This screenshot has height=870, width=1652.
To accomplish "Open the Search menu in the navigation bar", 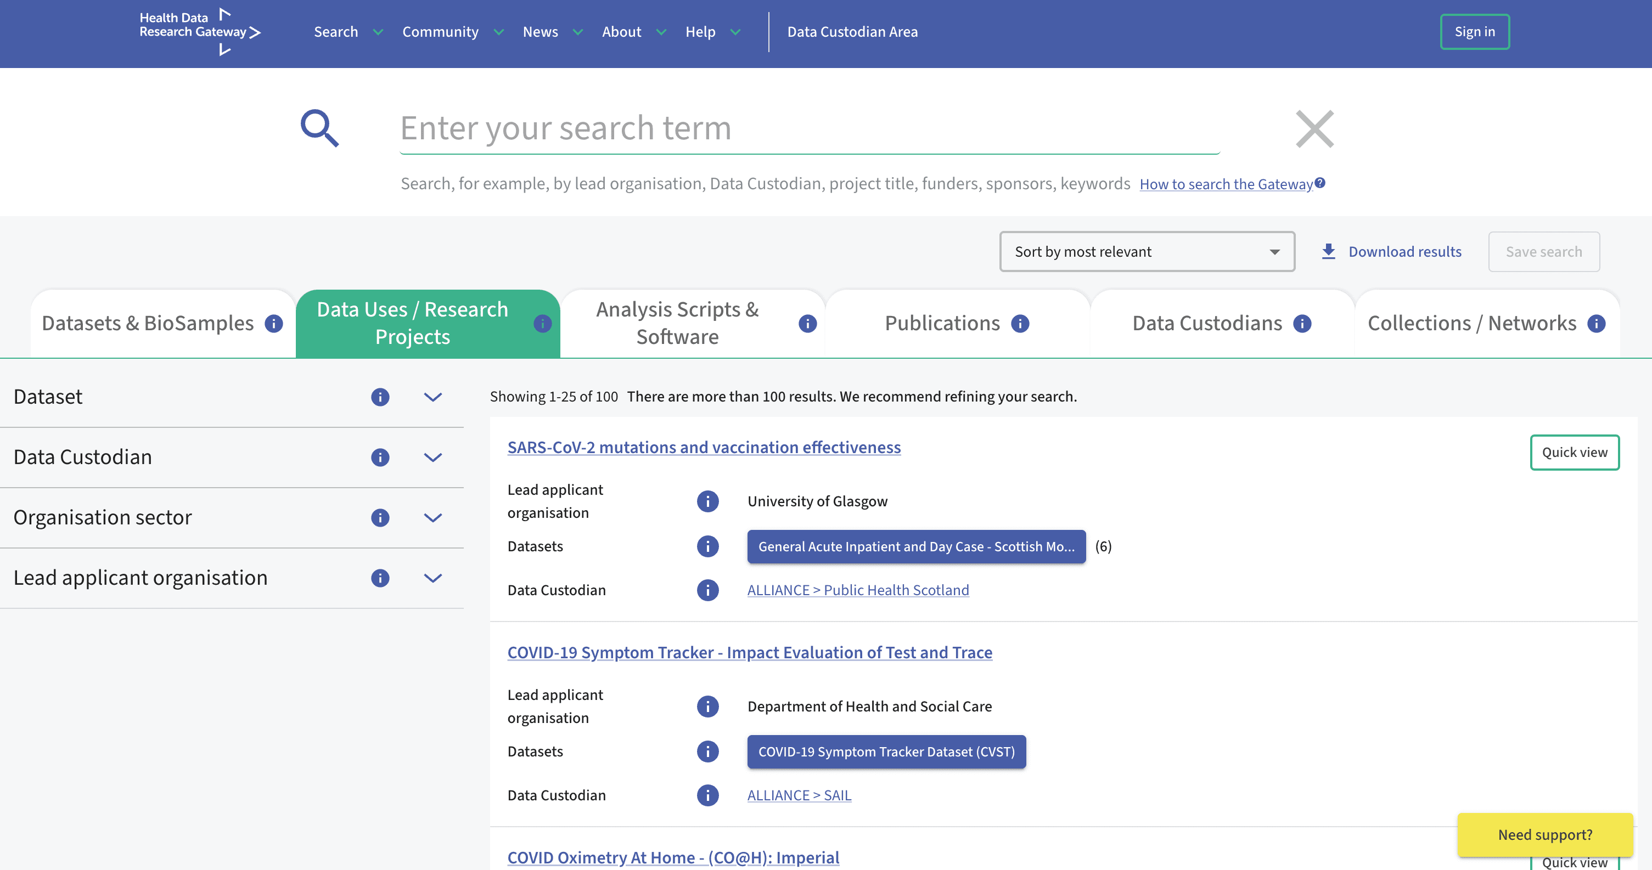I will tap(348, 31).
